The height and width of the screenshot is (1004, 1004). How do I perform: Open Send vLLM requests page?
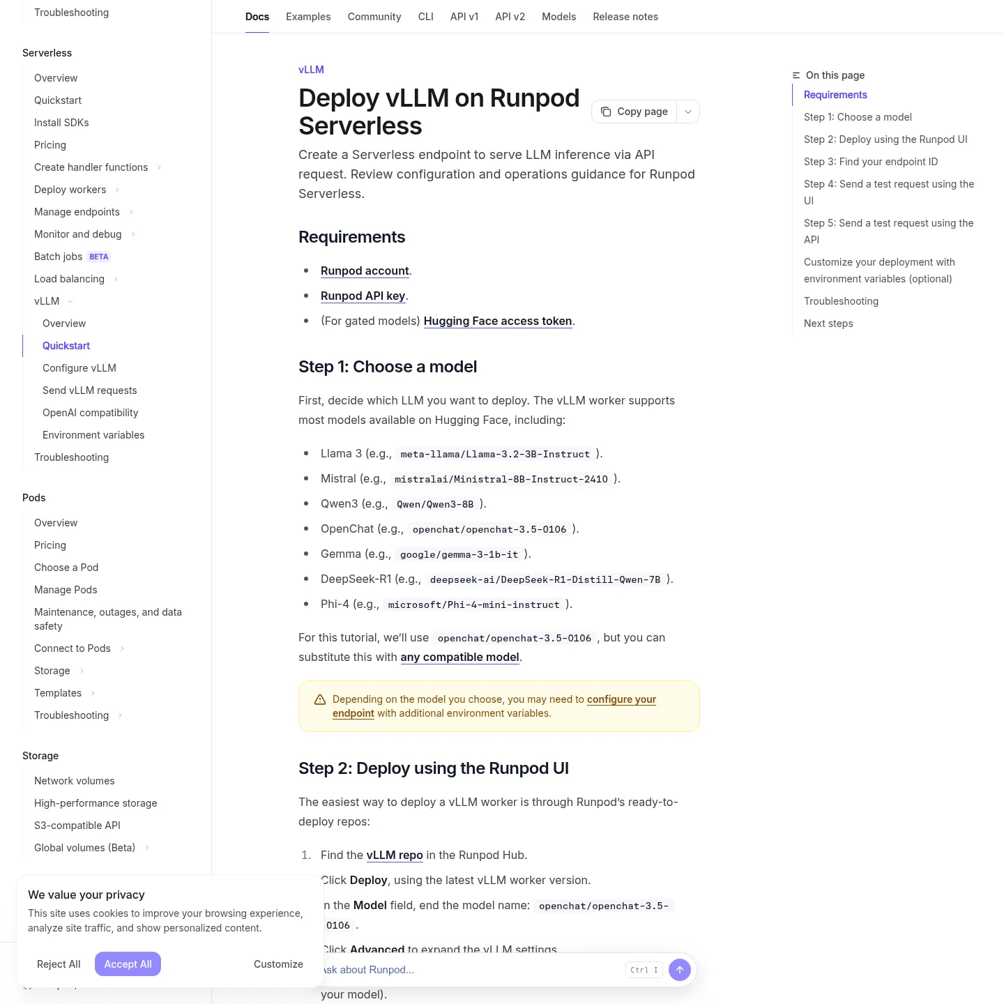pos(90,390)
